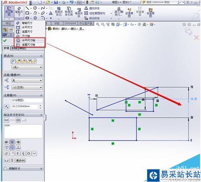Image resolution: width=201 pixels, height=182 pixels.
Task: Collapse the 公差/精度(P) section
Action: point(41,75)
